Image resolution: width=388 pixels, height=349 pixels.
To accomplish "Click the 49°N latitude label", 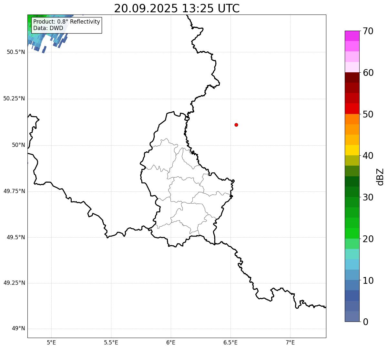I will tap(18, 329).
